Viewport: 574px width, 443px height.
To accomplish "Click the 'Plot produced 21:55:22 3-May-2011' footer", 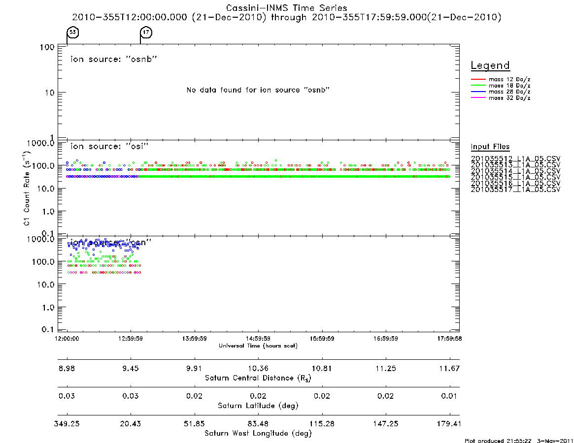I will coord(519,441).
